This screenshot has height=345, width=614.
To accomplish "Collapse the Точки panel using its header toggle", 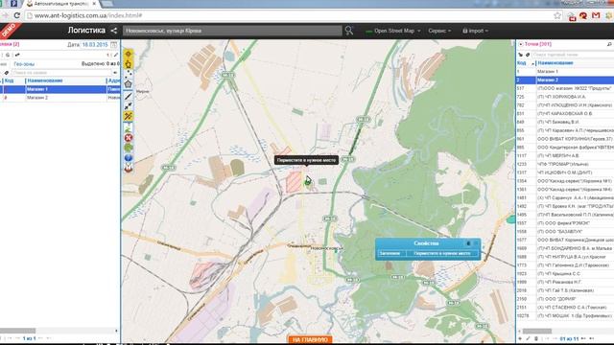I will click(521, 44).
